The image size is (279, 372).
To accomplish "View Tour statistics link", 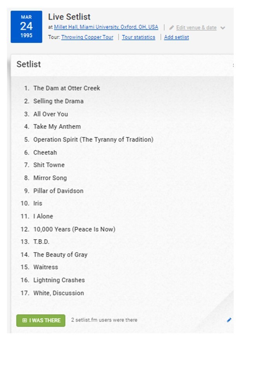I will point(139,37).
